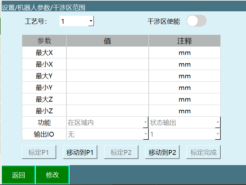Toggle the 干涉区使能 switch
246x185 pixels.
click(196, 21)
